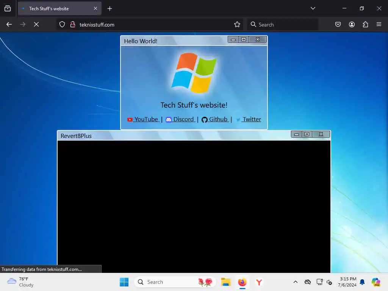Expand the list all tabs chevron
This screenshot has height=291, width=388.
[313, 8]
